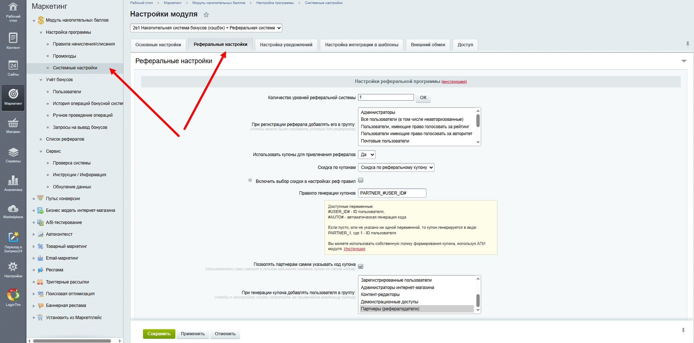Click the Количество уровней реферальной системы field
The height and width of the screenshot is (343, 694).
tap(386, 97)
